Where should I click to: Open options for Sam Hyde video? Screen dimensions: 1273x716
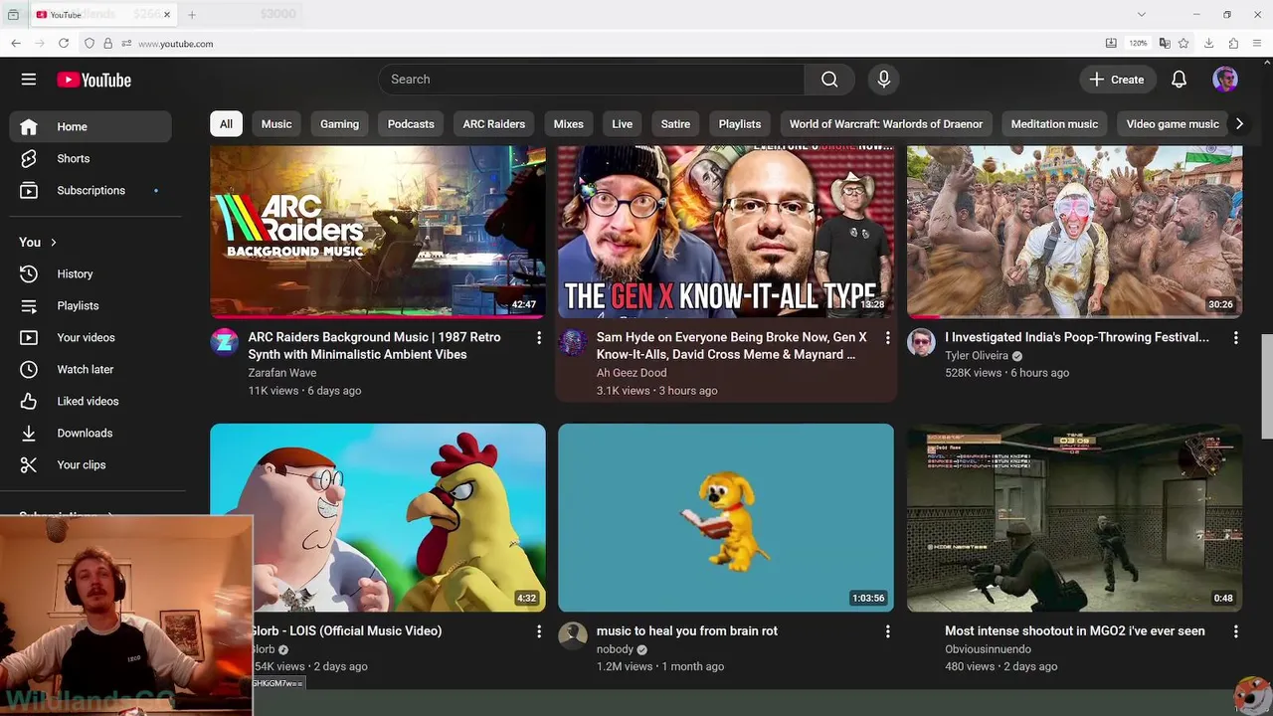tap(887, 338)
